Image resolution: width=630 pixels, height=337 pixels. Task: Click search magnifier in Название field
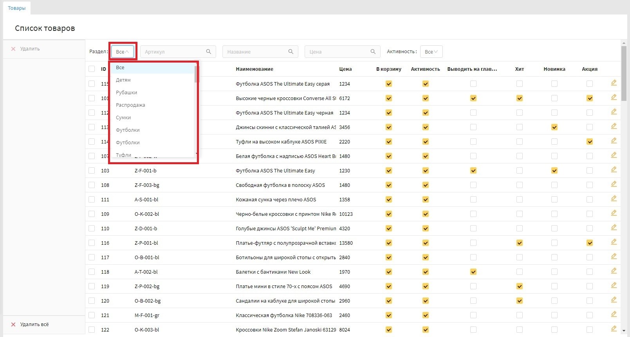[291, 52]
